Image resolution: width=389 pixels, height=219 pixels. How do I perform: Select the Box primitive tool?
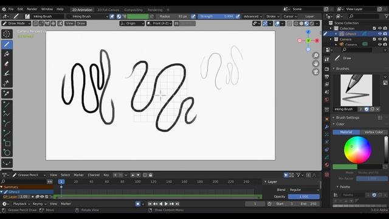(7, 143)
